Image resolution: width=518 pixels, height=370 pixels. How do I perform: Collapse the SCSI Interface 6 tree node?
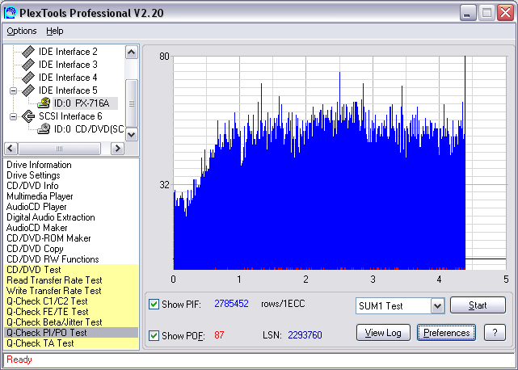pyautogui.click(x=13, y=116)
